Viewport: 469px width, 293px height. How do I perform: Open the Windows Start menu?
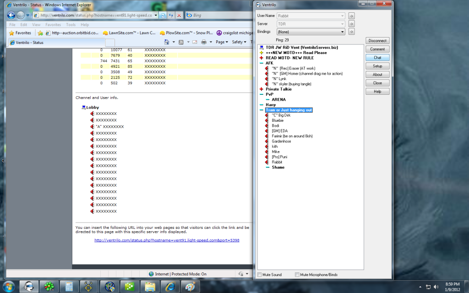8,287
